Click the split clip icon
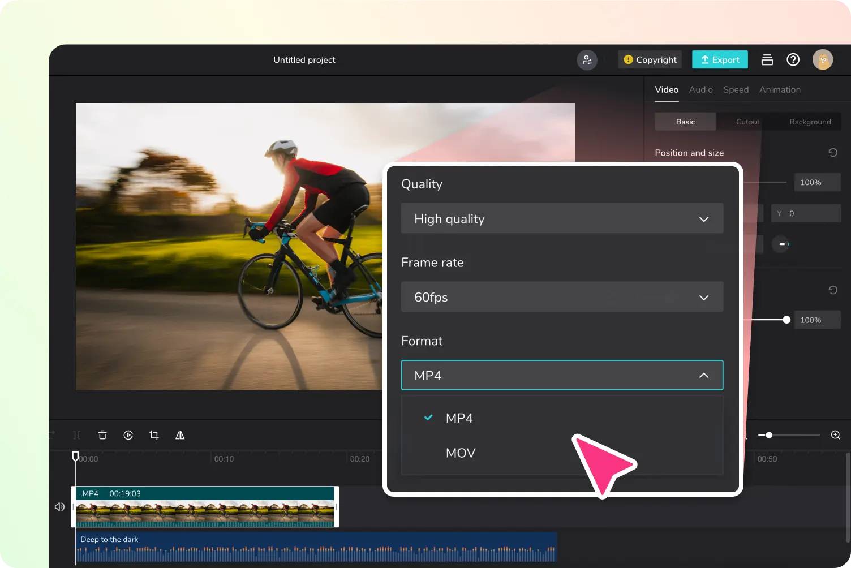Image resolution: width=851 pixels, height=568 pixels. (77, 435)
